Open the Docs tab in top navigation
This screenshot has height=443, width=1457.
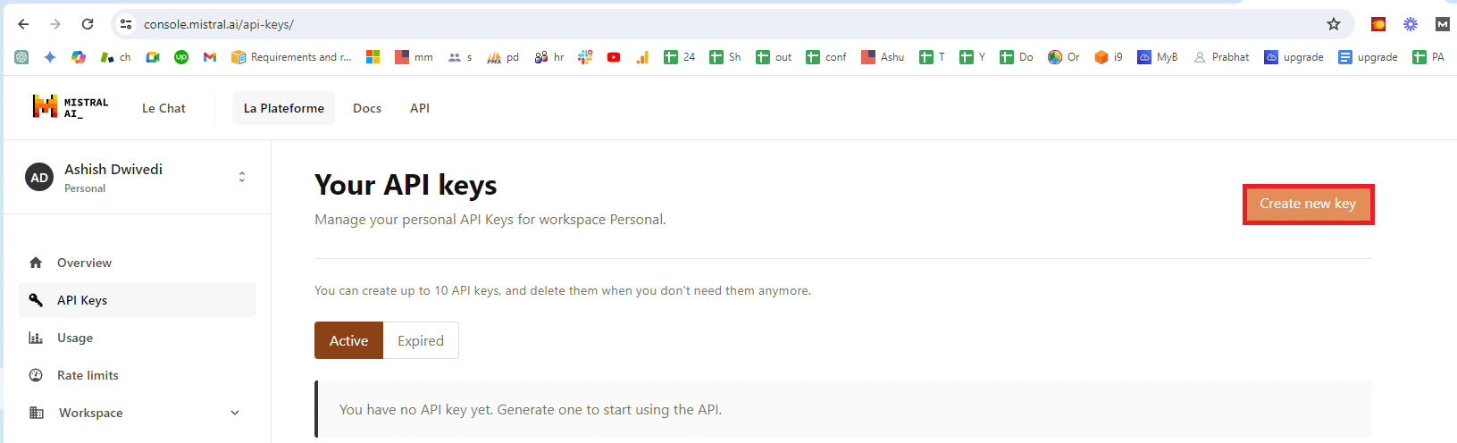[x=367, y=108]
